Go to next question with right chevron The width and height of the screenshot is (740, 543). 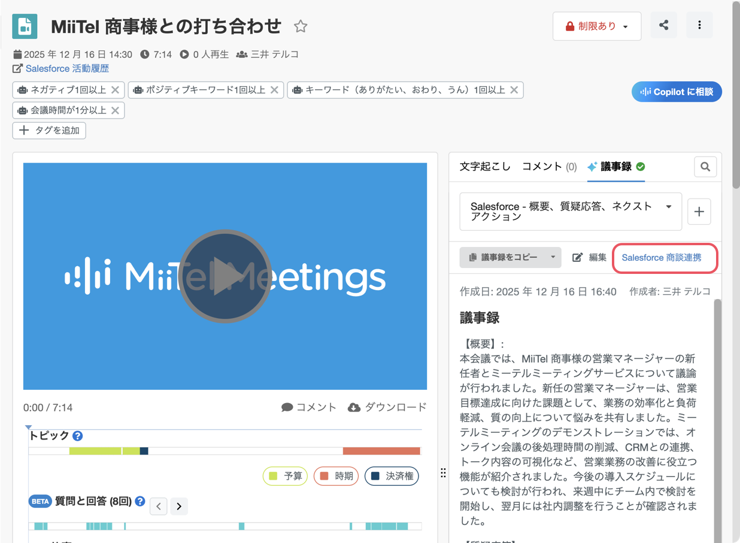coord(179,507)
